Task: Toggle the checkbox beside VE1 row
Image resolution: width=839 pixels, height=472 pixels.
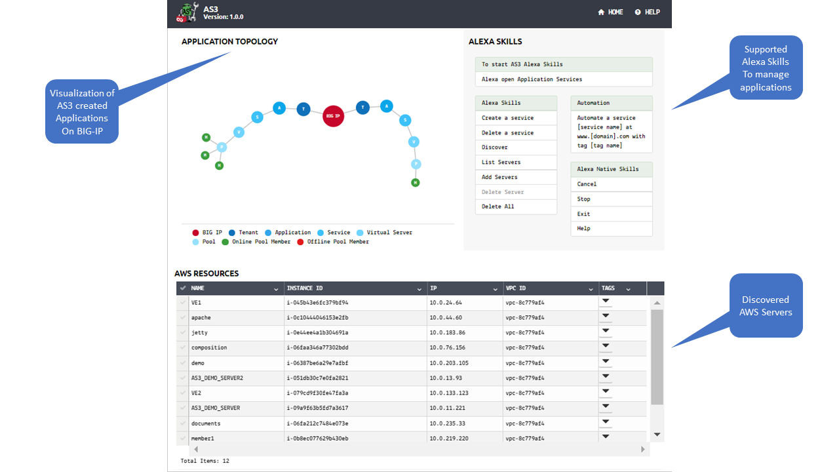Action: click(x=183, y=303)
